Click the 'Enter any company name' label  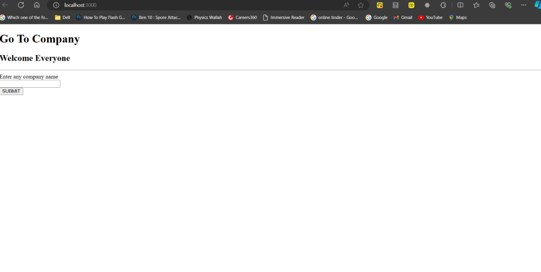(x=29, y=77)
